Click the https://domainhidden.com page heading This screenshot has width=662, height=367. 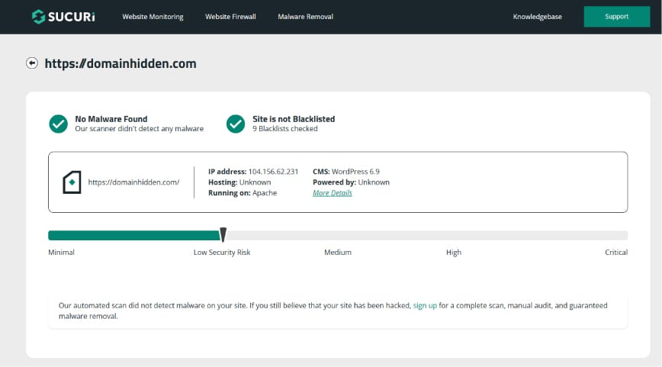[x=121, y=64]
